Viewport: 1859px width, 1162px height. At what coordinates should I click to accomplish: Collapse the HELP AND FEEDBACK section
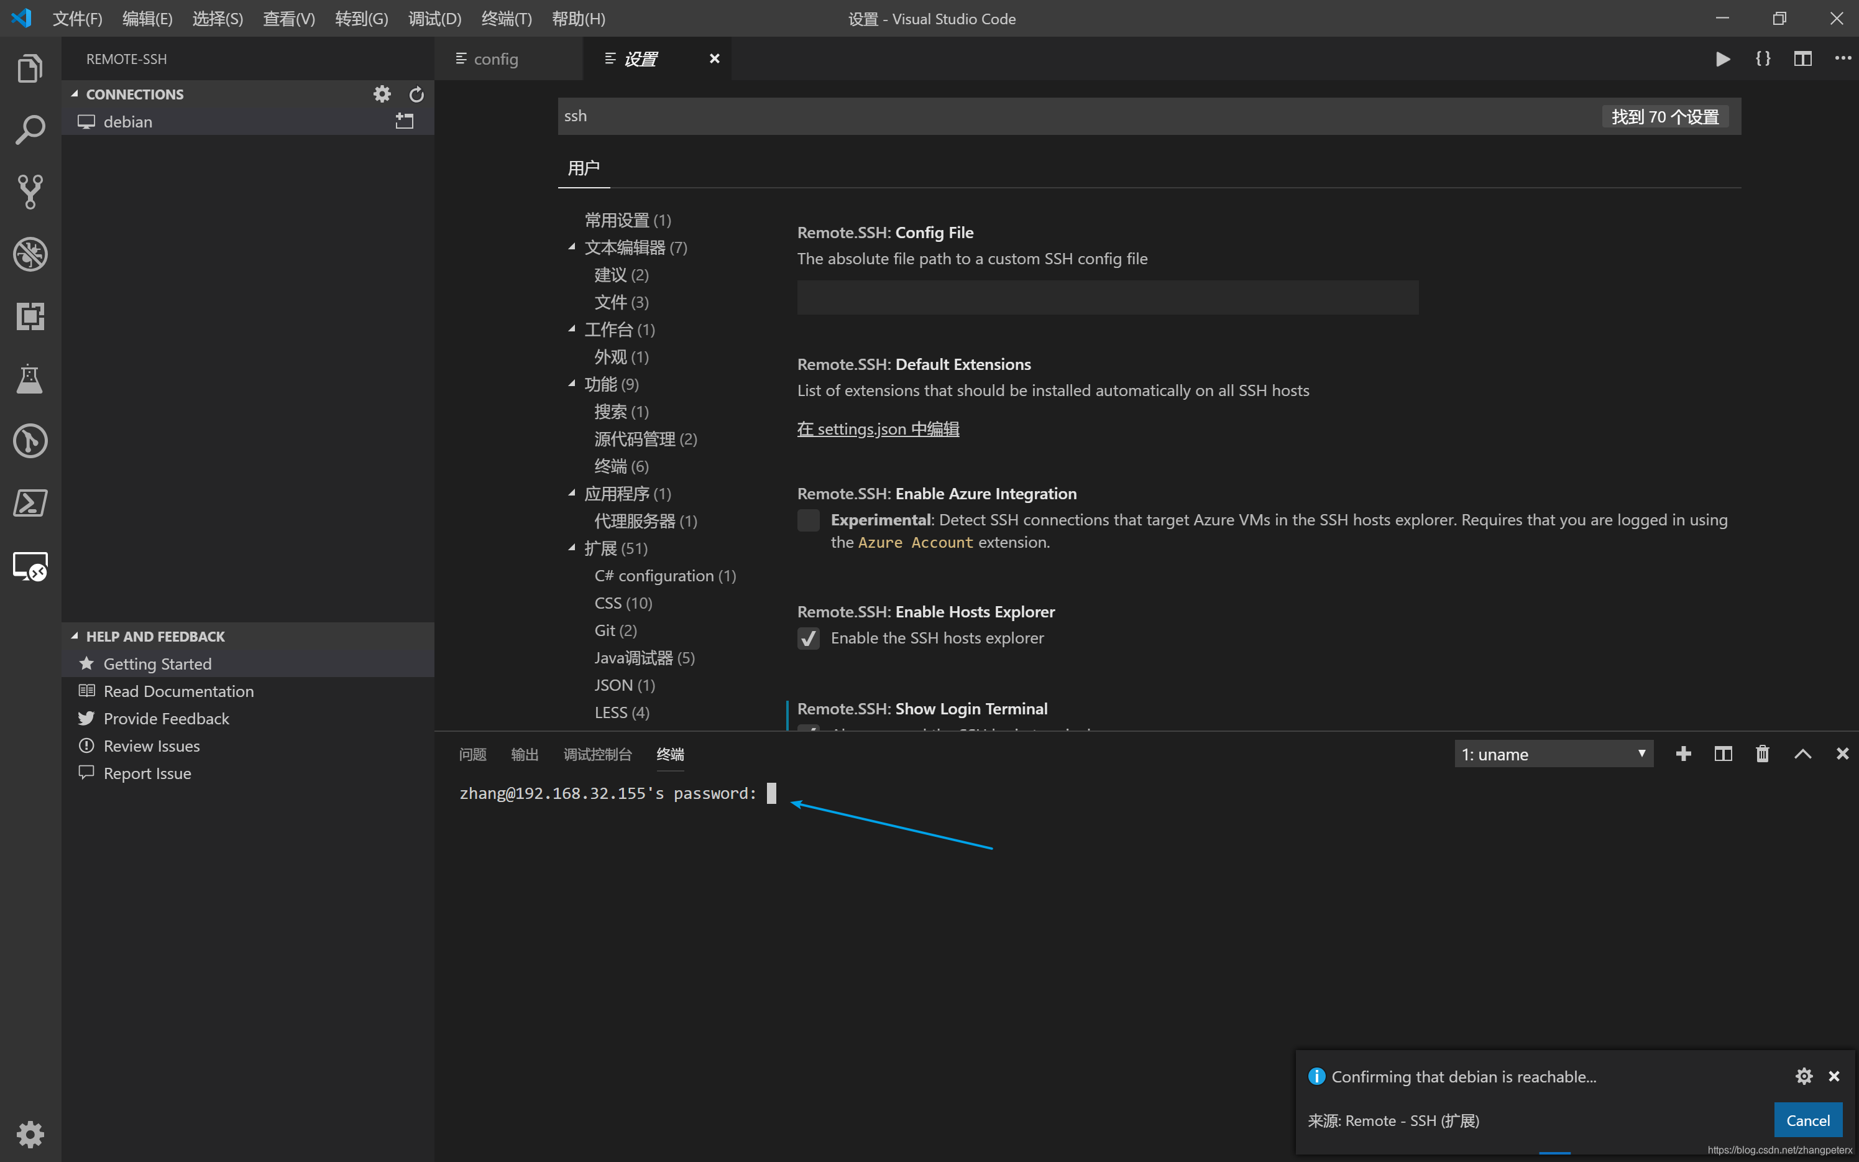(75, 637)
